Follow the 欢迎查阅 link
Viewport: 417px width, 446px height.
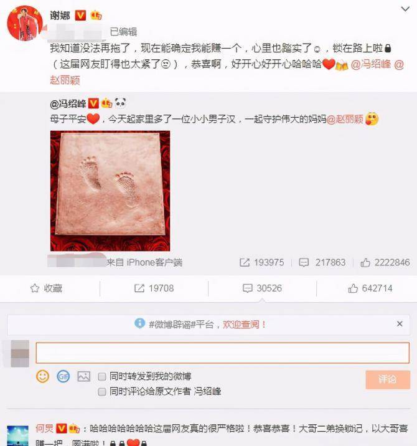(x=244, y=325)
